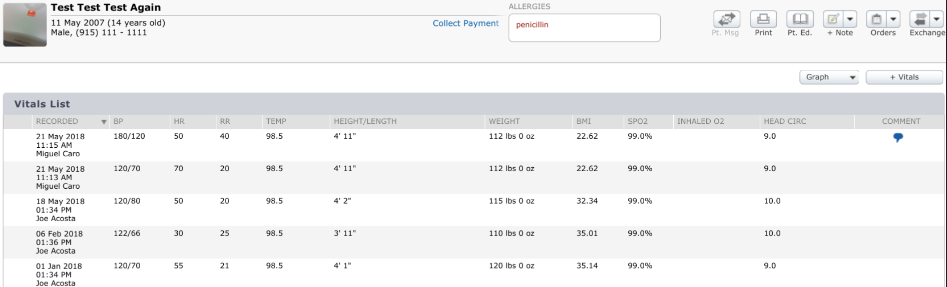Click the + Vitals button
Viewport: 947px width, 287px height.
point(904,77)
